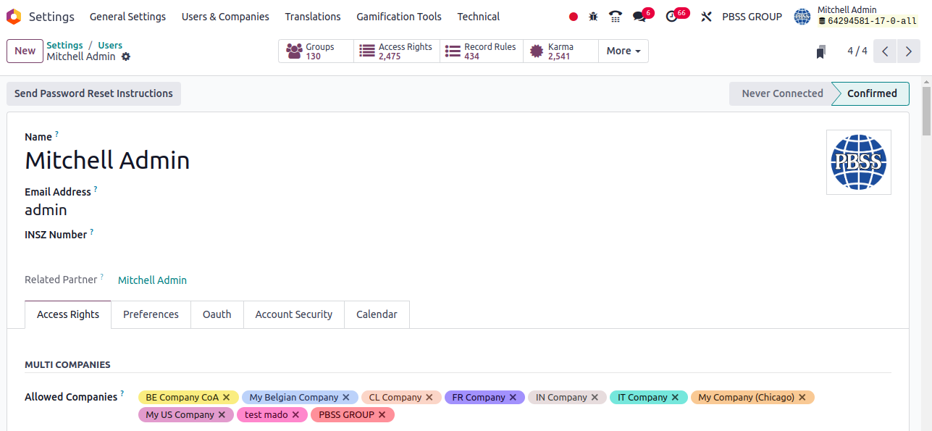The image size is (932, 431).
Task: Click the bookmark icon near record pager
Action: point(820,51)
